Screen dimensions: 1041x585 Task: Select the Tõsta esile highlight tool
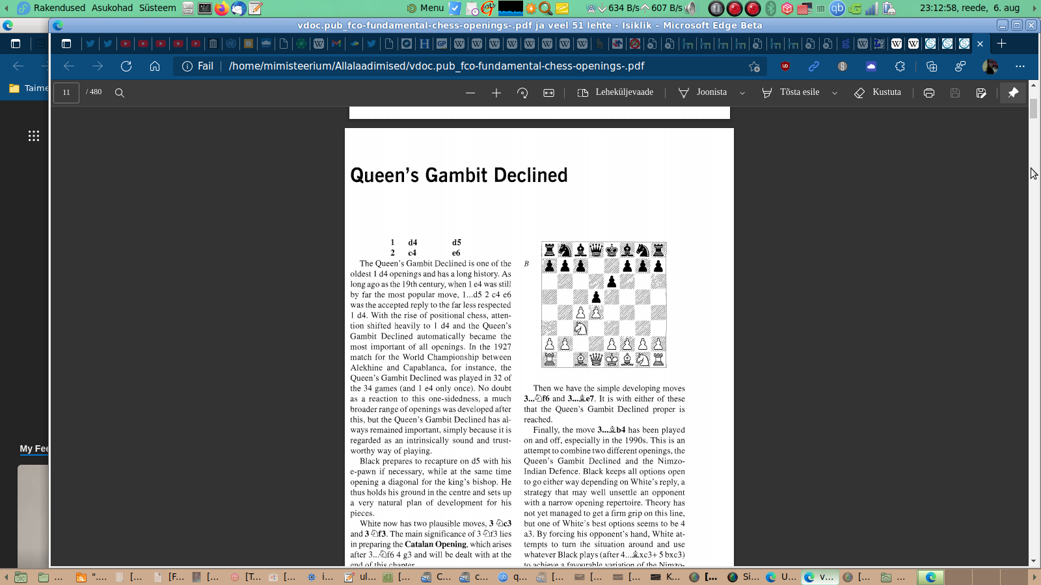pyautogui.click(x=791, y=92)
